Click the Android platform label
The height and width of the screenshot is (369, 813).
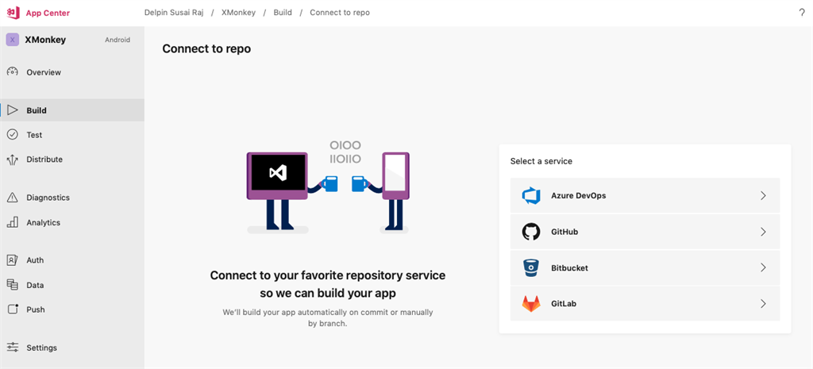118,40
